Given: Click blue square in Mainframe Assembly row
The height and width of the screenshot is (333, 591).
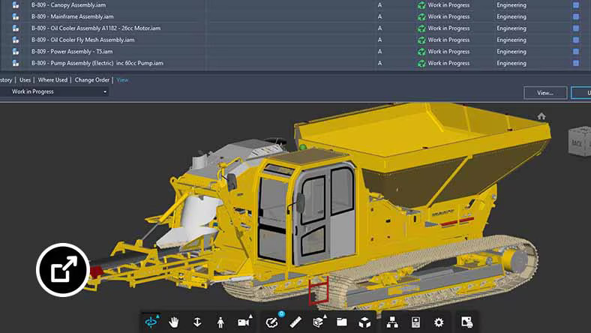Looking at the screenshot, I should 576,16.
